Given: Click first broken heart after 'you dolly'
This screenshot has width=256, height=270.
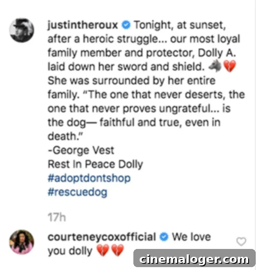Looking at the screenshot, I should coord(103,250).
